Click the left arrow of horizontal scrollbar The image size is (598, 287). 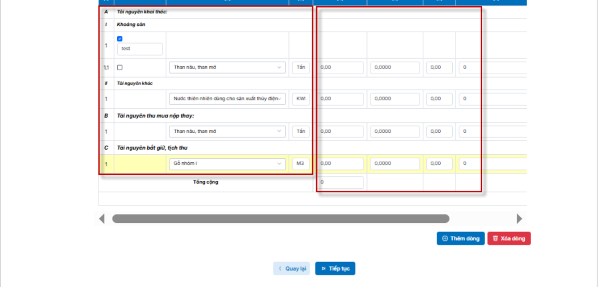pyautogui.click(x=102, y=219)
